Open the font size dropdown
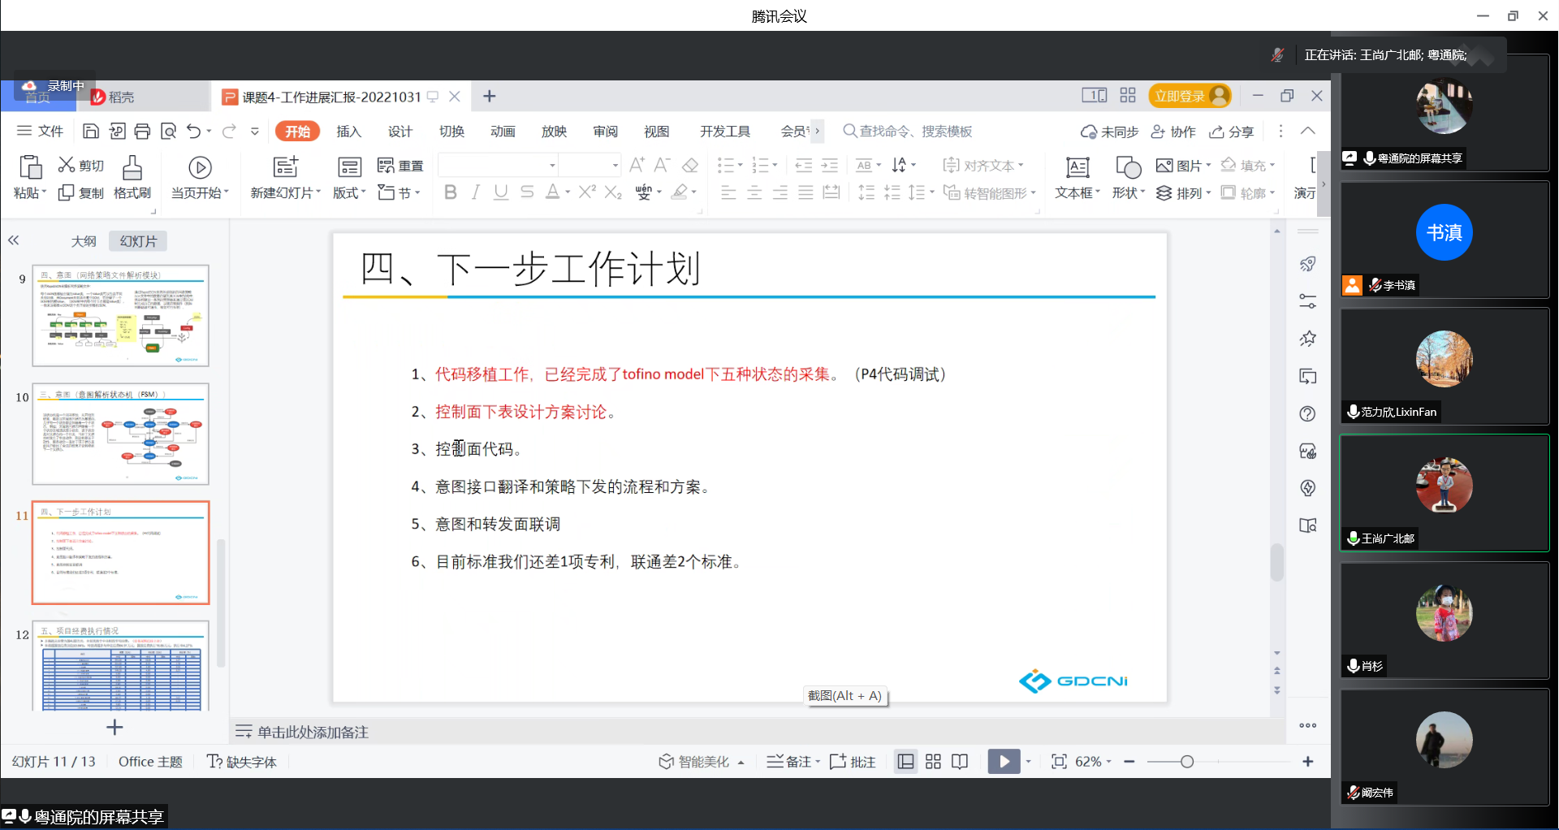This screenshot has width=1559, height=830. coord(615,166)
